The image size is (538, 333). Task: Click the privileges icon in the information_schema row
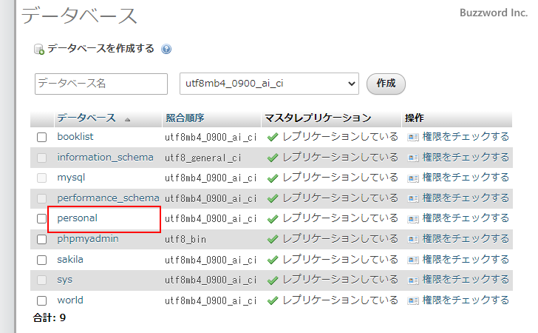[x=413, y=158]
